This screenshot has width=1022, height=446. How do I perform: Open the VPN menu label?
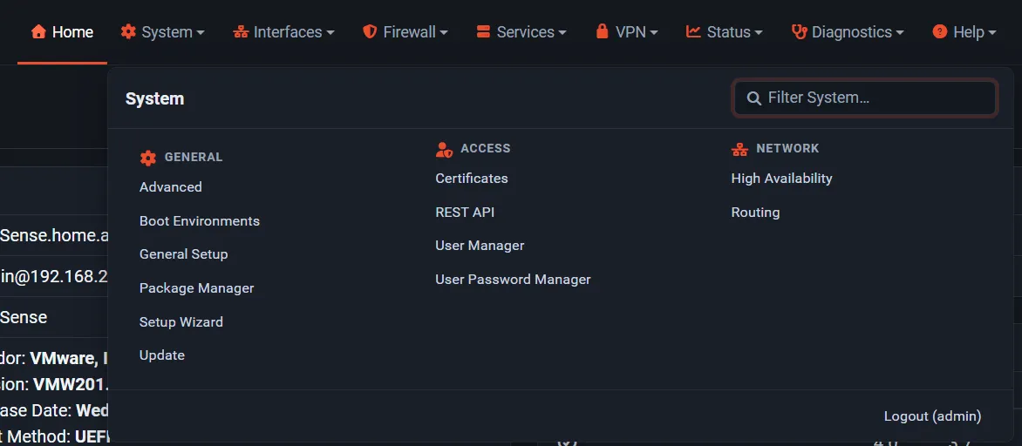[x=630, y=32]
